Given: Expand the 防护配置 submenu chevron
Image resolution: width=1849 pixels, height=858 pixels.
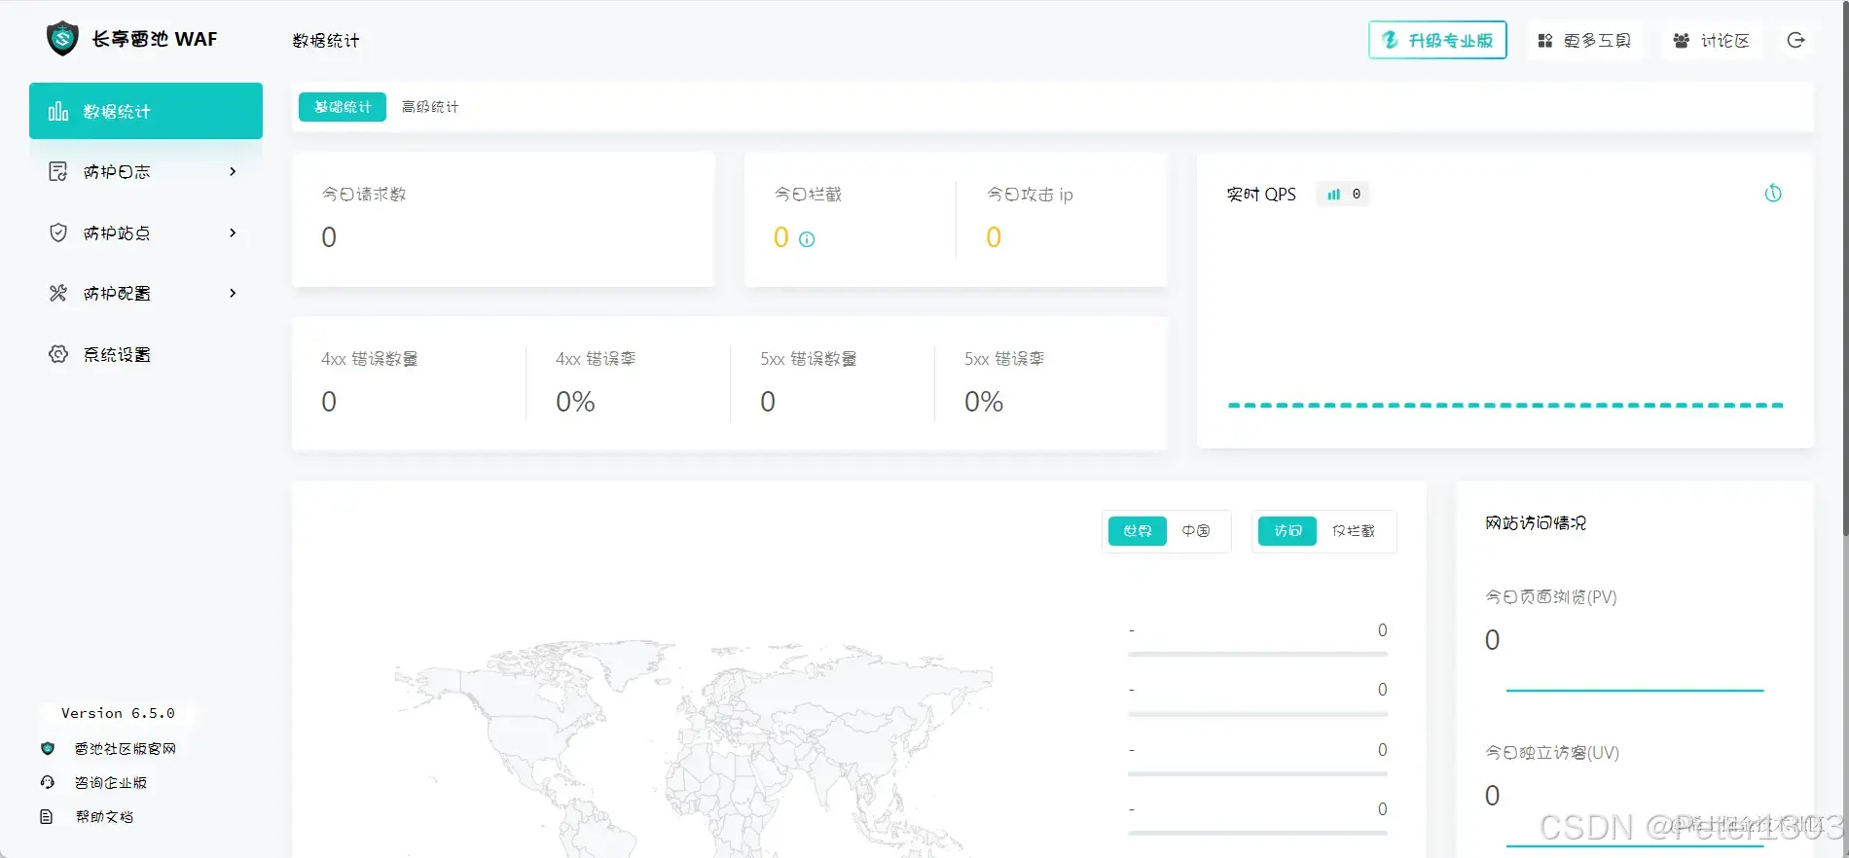Looking at the screenshot, I should click(x=233, y=293).
